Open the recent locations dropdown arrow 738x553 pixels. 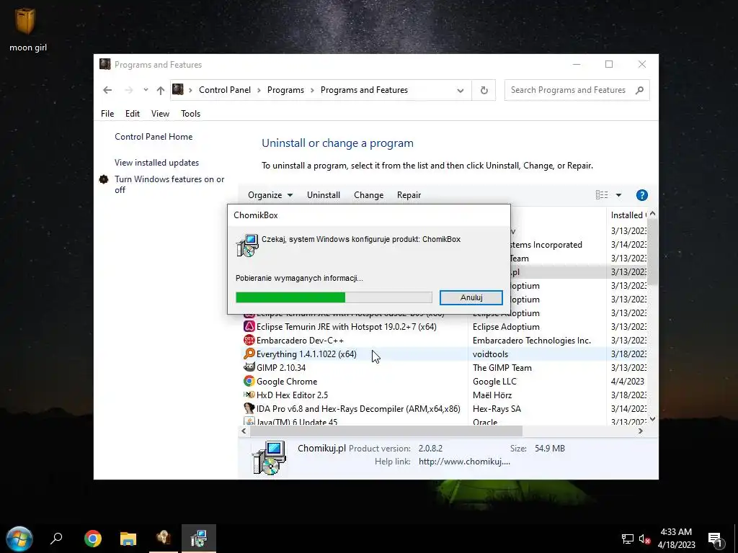pyautogui.click(x=146, y=90)
